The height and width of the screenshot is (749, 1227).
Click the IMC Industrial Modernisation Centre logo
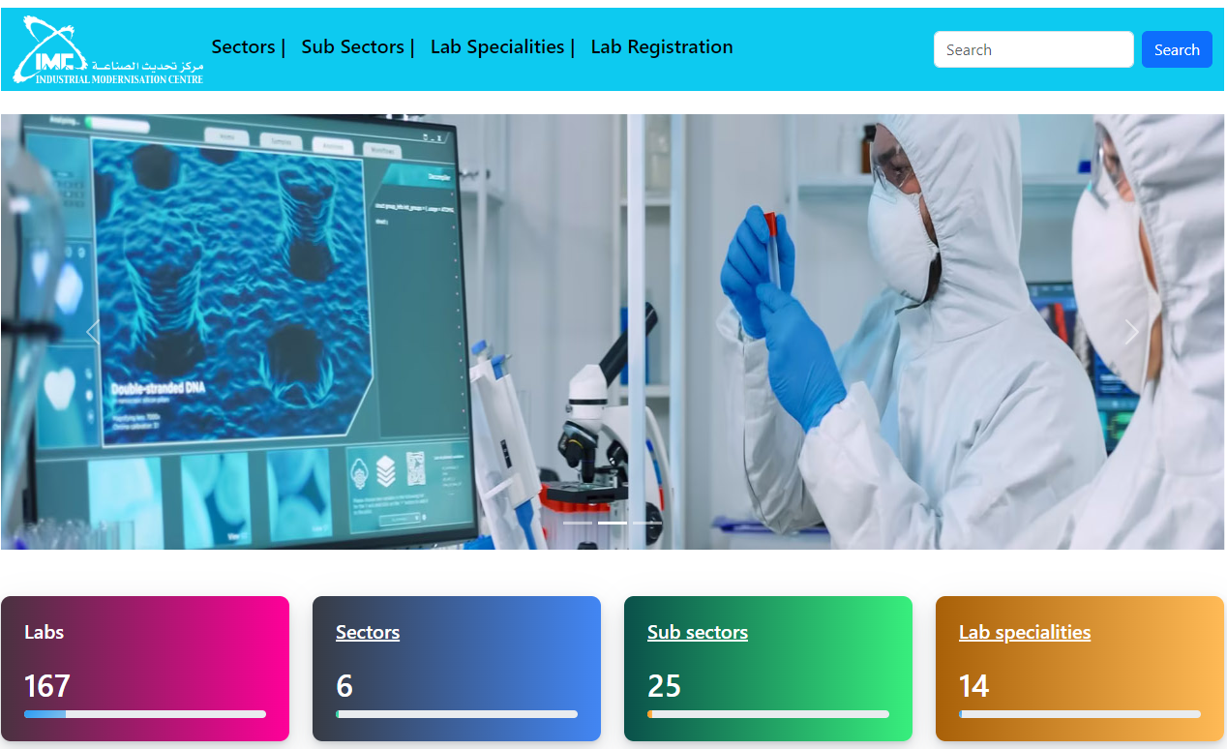(107, 49)
